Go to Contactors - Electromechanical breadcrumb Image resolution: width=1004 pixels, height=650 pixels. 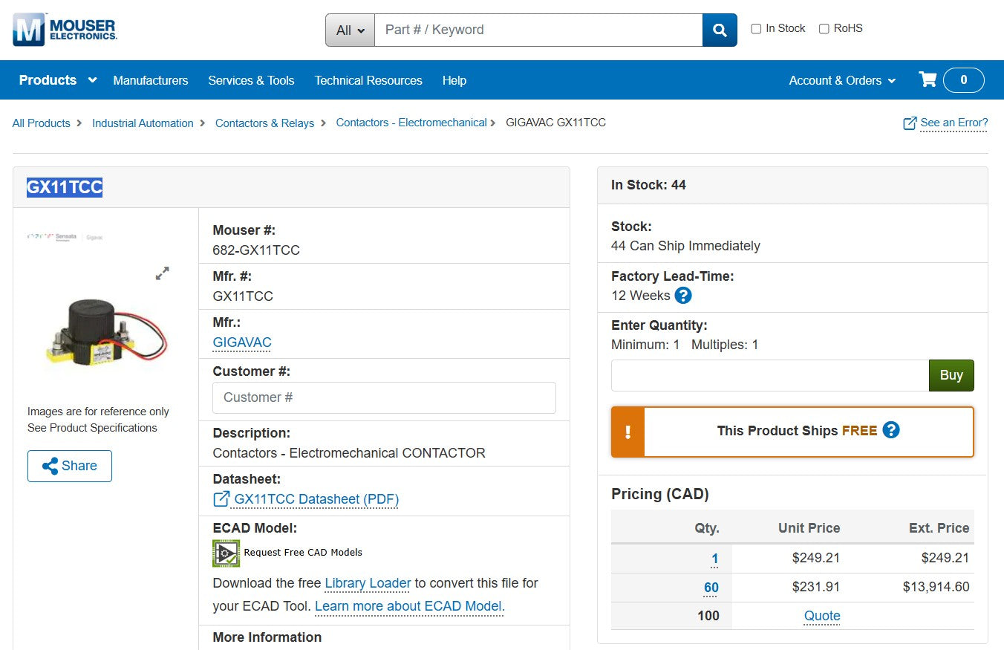[x=411, y=123]
